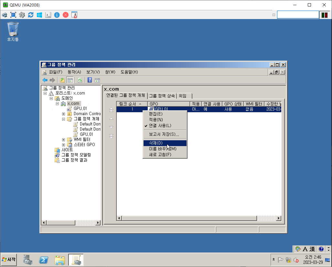Click the GPO list horizontal scrollbar right arrow
The height and width of the screenshot is (267, 332).
coord(279,218)
